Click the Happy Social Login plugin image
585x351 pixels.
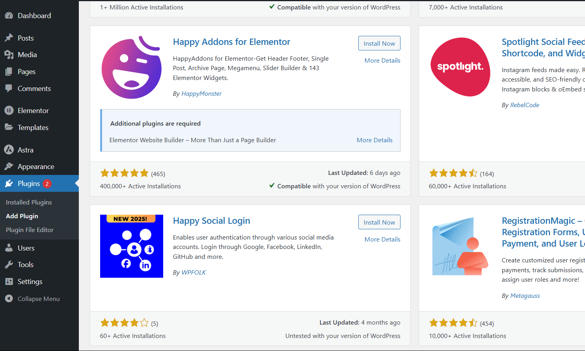(x=132, y=246)
